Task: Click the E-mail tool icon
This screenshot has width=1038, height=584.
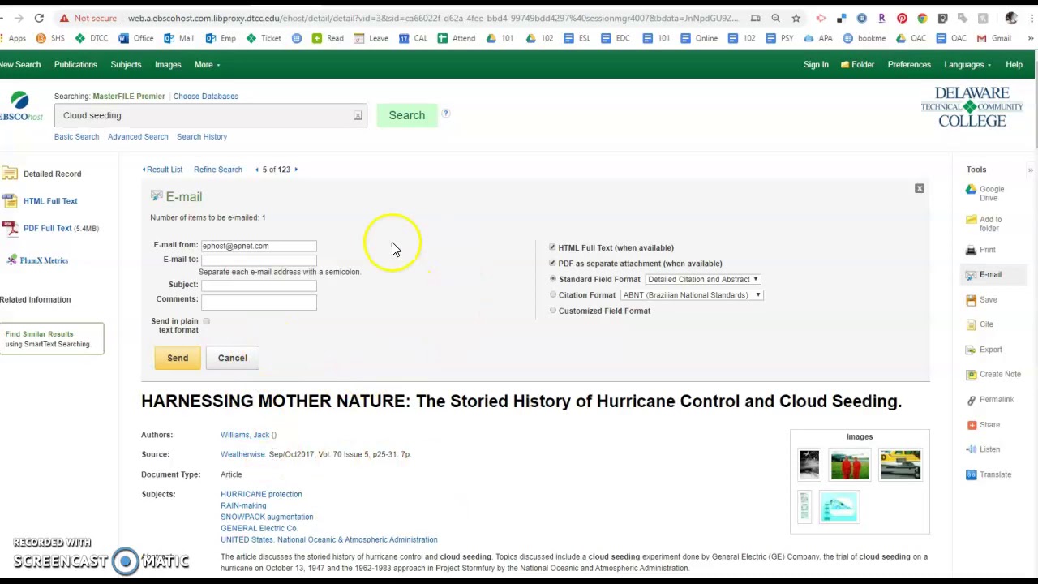Action: coord(971,275)
